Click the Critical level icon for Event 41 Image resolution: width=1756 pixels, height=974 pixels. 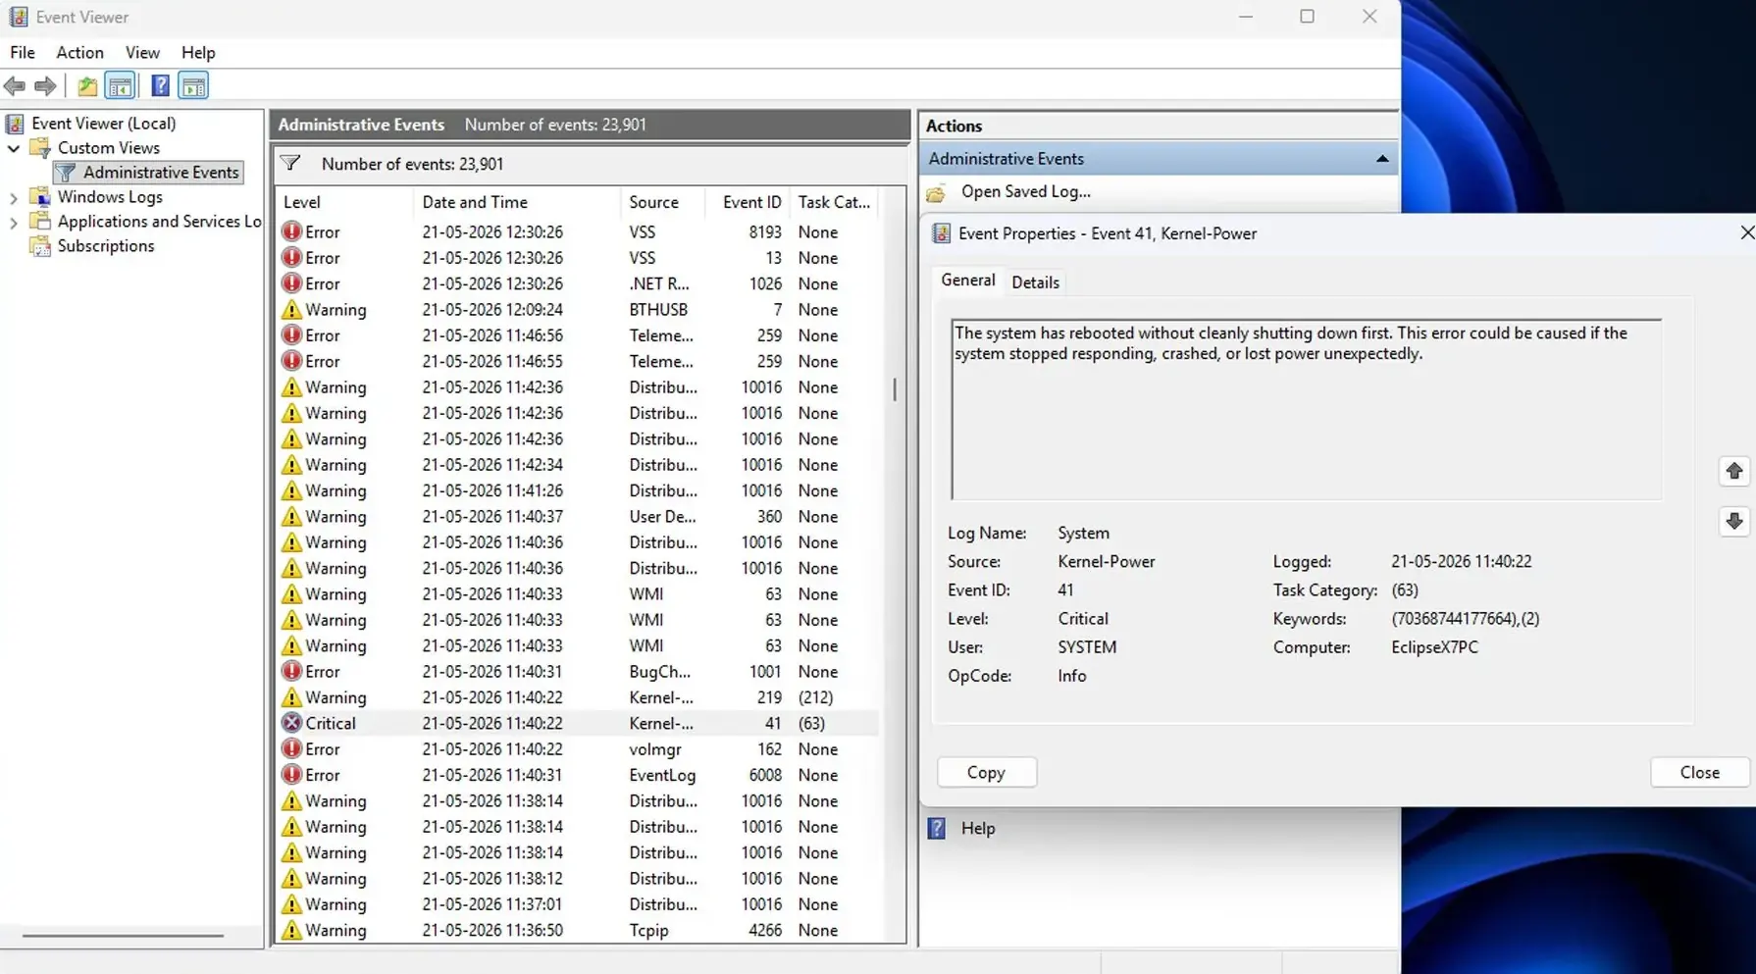291,723
